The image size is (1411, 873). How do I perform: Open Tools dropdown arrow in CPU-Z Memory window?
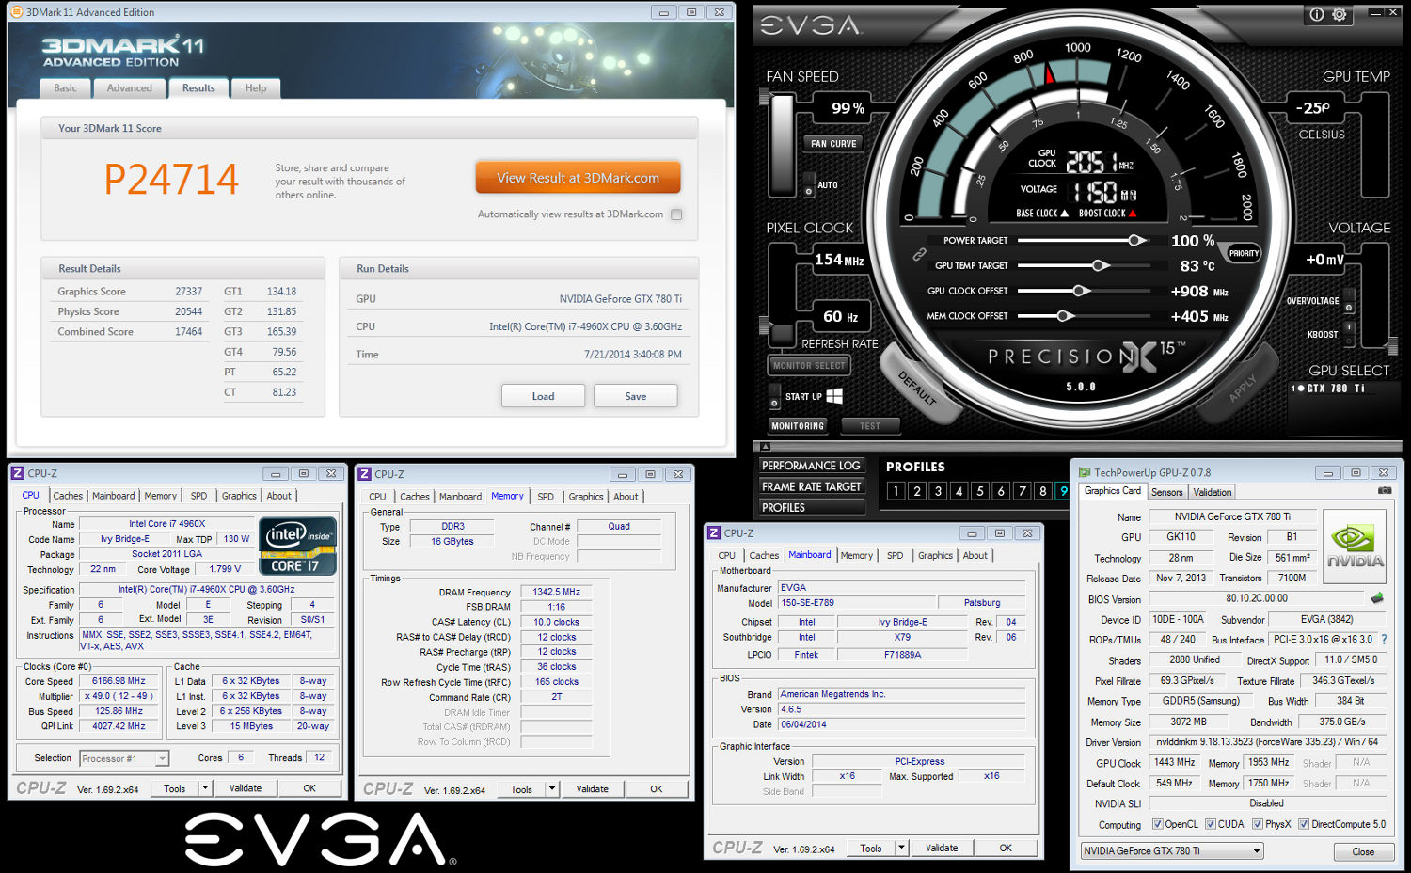coord(552,789)
